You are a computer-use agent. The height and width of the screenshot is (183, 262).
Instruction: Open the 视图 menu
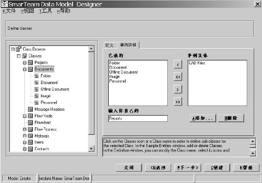[x=28, y=11]
